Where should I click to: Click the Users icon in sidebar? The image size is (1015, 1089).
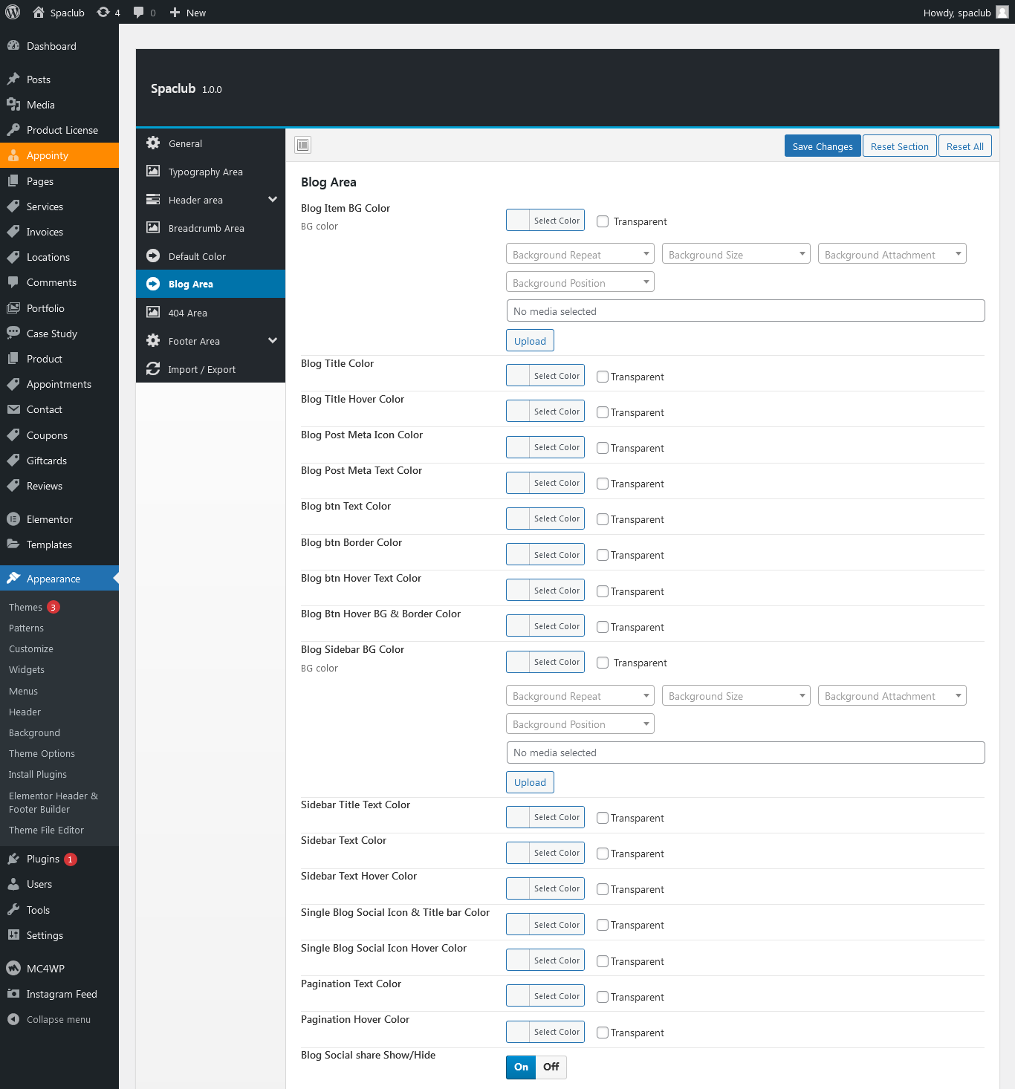pos(13,883)
